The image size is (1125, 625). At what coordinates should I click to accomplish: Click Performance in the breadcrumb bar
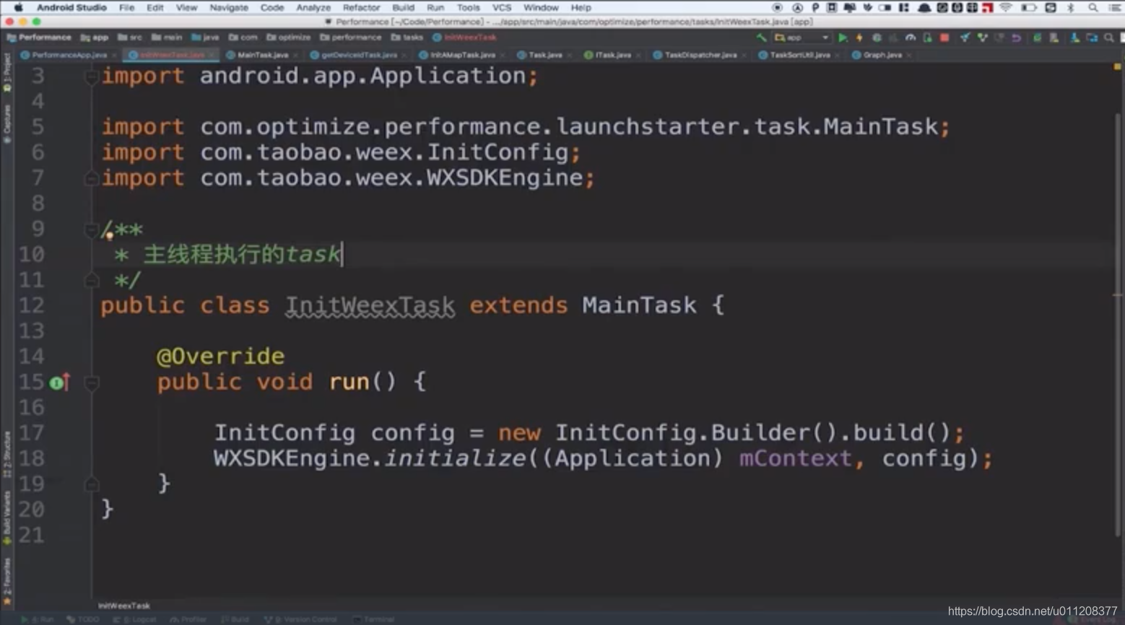point(39,38)
